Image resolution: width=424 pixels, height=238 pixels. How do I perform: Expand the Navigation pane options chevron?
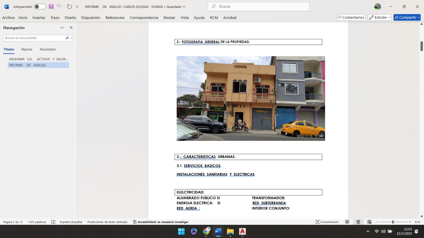(62, 28)
